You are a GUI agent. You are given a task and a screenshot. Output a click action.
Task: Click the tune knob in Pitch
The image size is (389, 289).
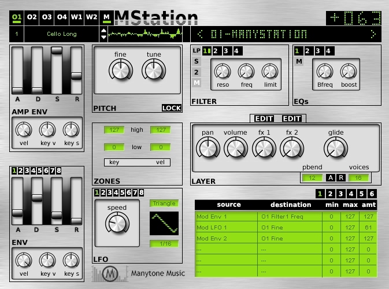154,70
